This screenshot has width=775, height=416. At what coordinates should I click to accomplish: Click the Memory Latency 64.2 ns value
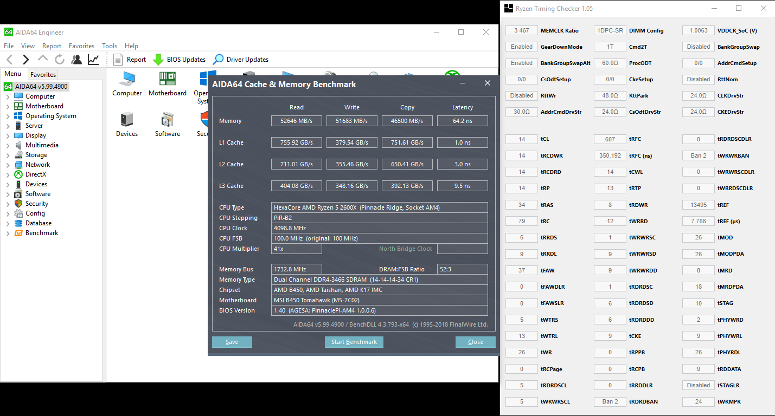[463, 121]
